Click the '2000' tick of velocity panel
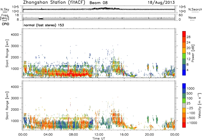Image resolution: width=202 pixels, height=140 pixels. [x=15, y=109]
